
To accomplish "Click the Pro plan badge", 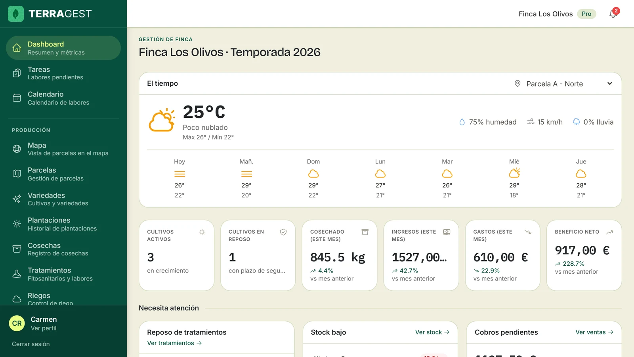I will coord(586,14).
